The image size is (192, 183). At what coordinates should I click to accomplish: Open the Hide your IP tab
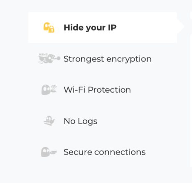[x=102, y=27]
